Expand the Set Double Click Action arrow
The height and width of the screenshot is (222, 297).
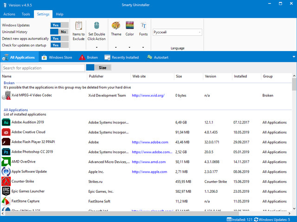(97, 47)
